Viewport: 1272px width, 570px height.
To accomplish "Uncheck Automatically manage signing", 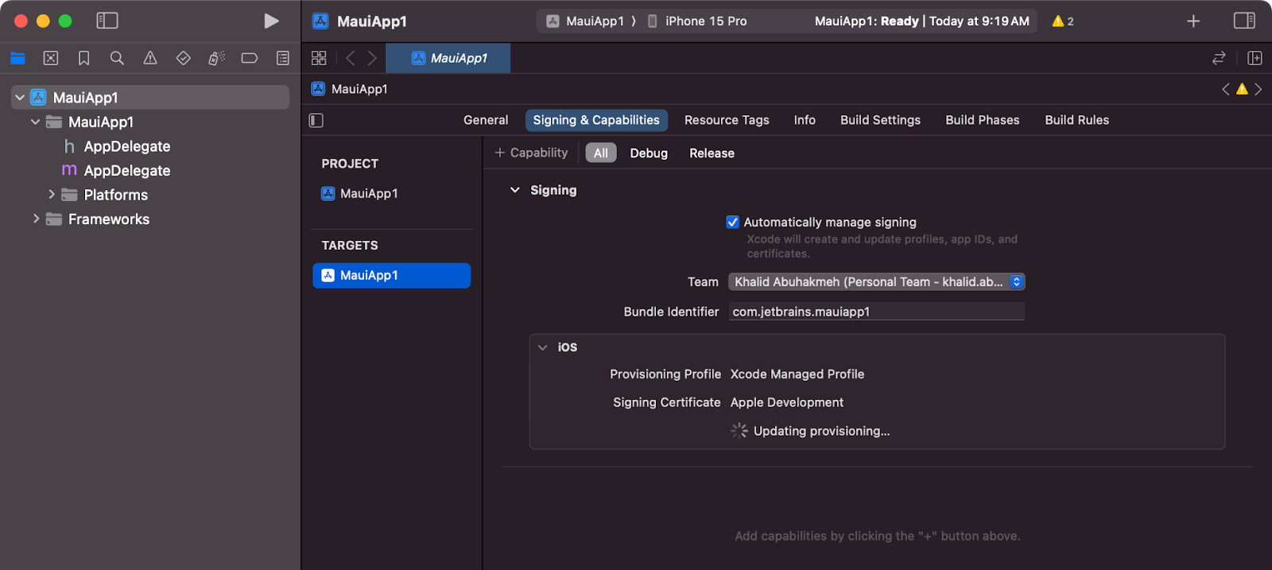I will tap(733, 223).
